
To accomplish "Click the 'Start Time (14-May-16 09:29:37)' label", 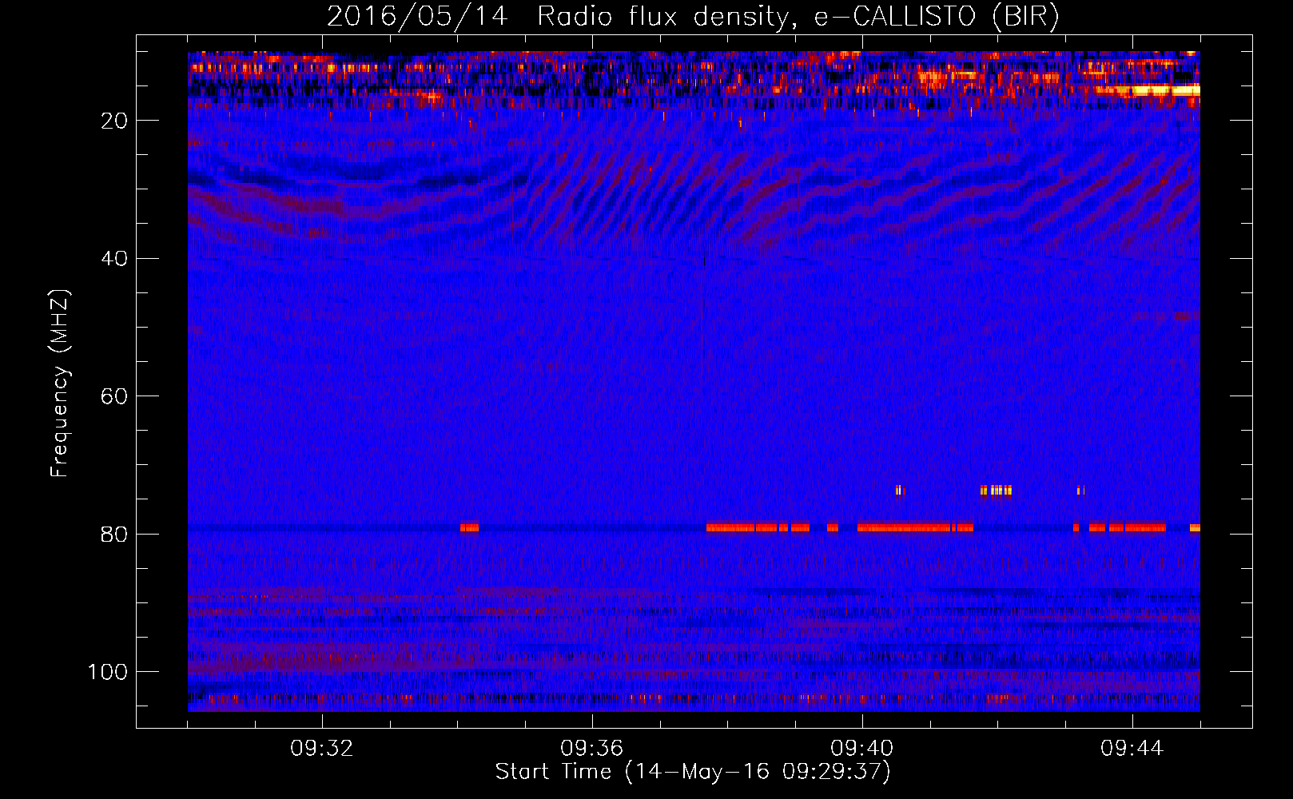I will coord(693,772).
